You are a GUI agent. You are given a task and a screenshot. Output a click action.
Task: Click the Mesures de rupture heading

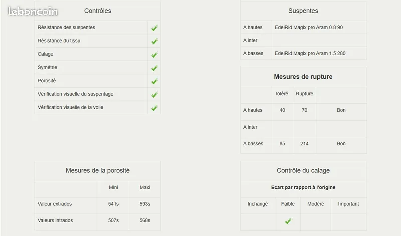(303, 77)
